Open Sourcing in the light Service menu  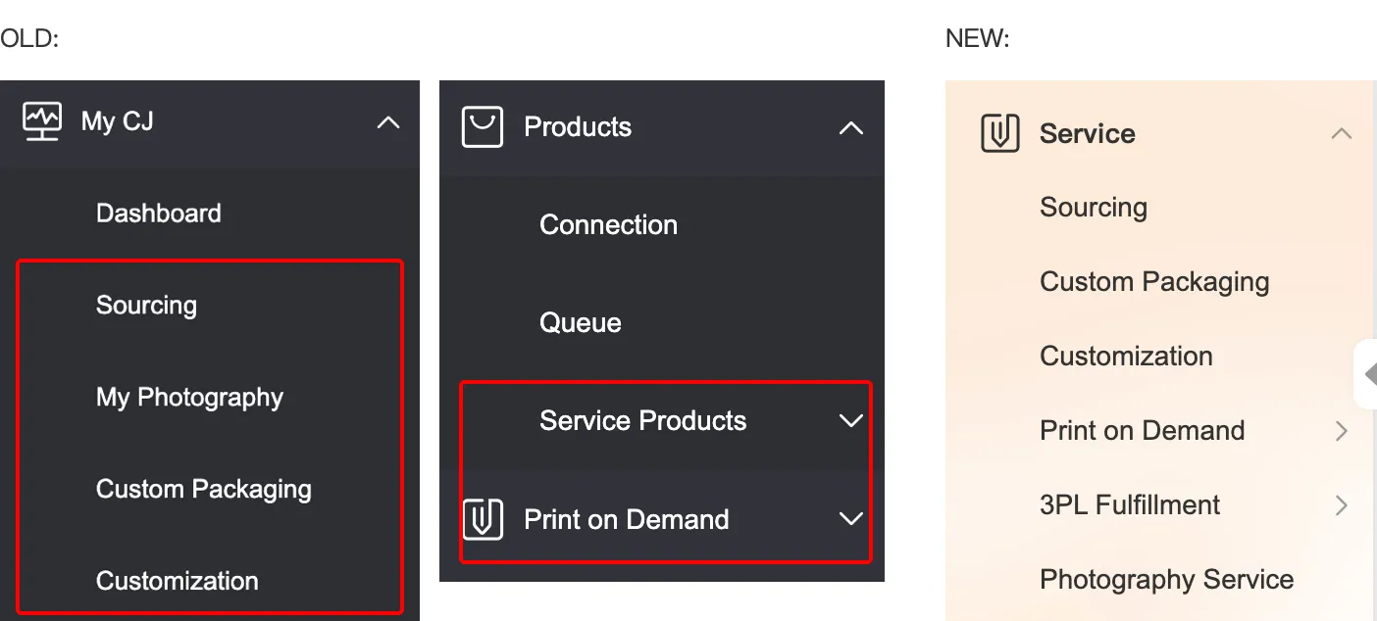coord(1093,208)
